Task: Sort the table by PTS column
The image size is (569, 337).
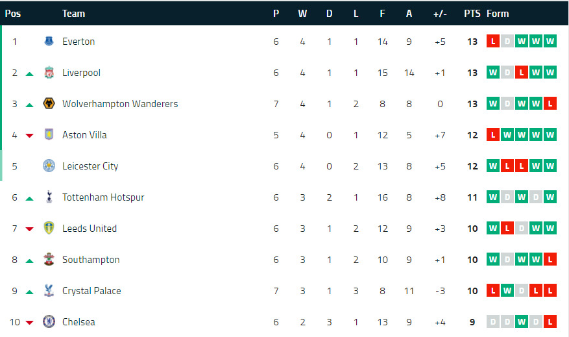Action: (472, 14)
